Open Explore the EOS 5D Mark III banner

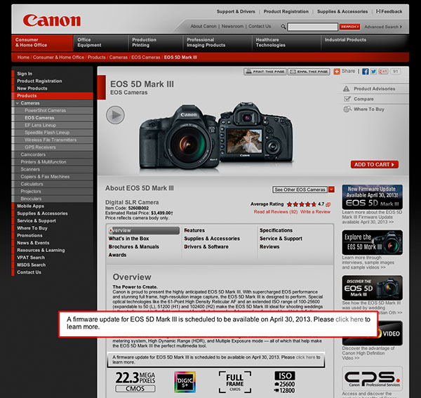tap(372, 242)
